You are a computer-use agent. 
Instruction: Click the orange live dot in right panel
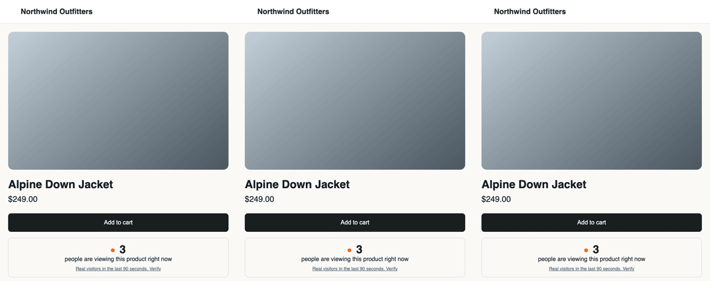point(586,250)
